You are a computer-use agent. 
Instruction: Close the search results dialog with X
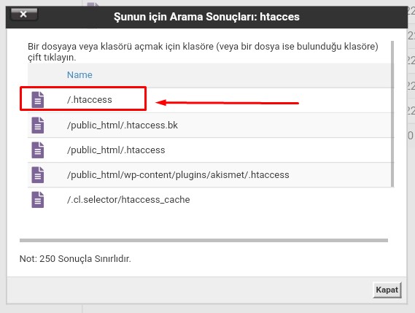[23, 14]
